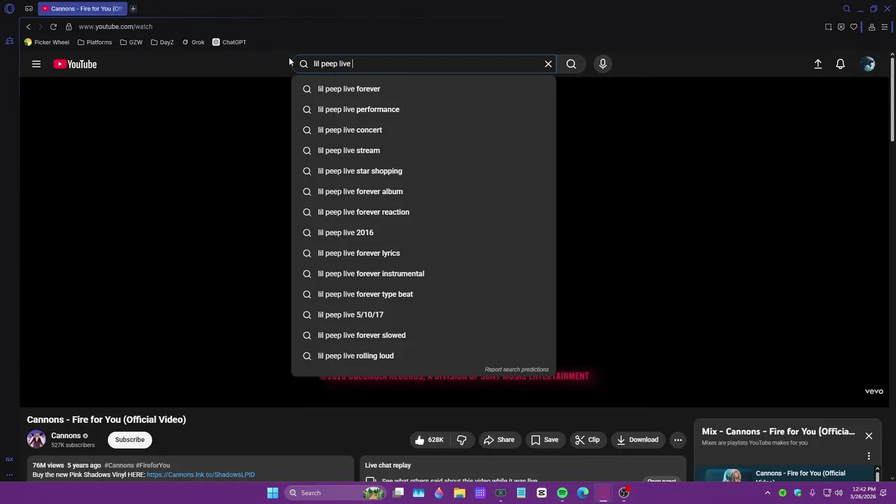This screenshot has height=504, width=896.
Task: Go back with the browser back arrow
Action: (28, 27)
